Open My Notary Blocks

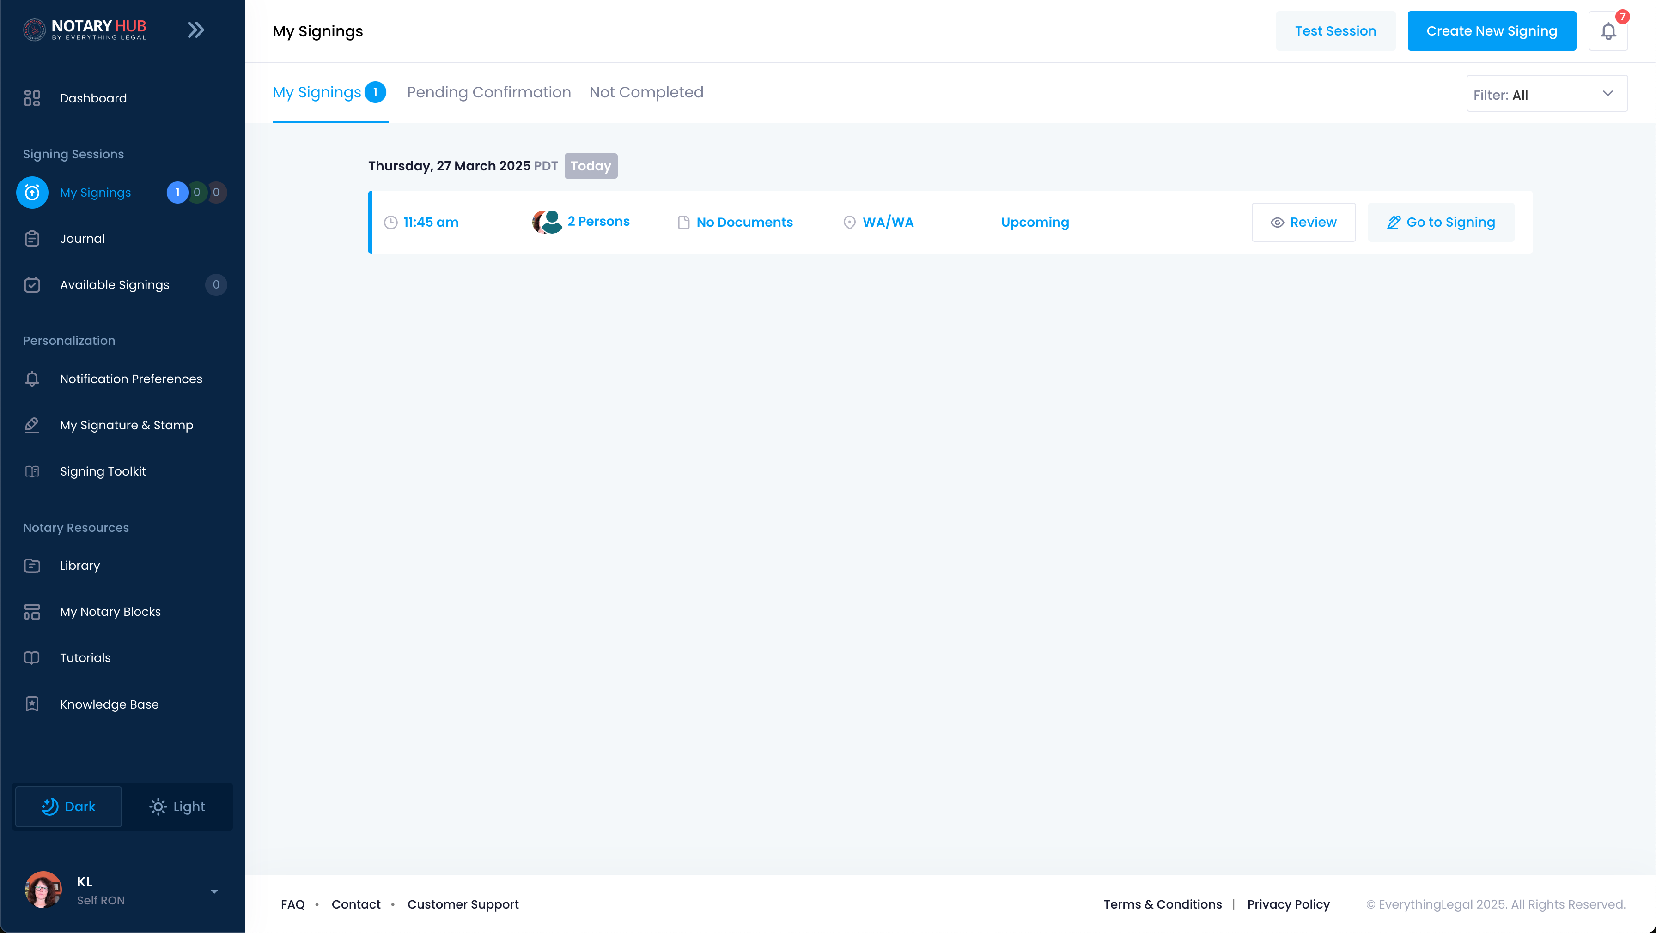[110, 612]
